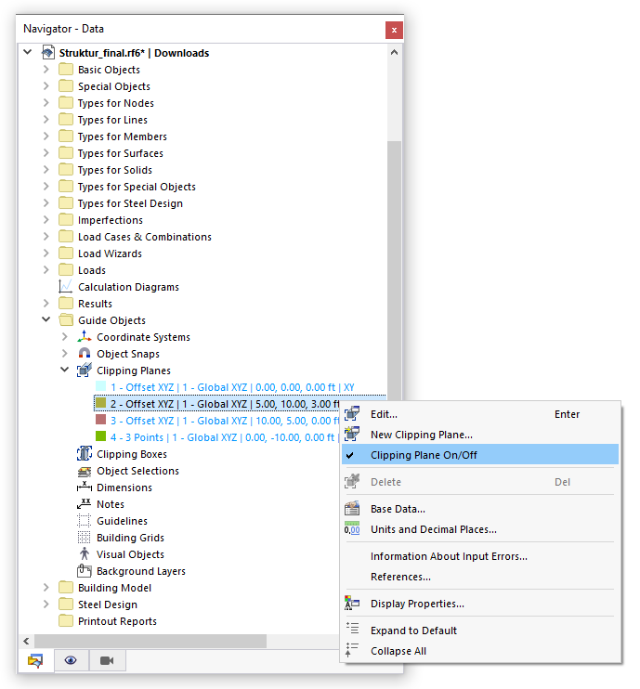
Task: Select the Load Wizards tree item
Action: point(110,253)
